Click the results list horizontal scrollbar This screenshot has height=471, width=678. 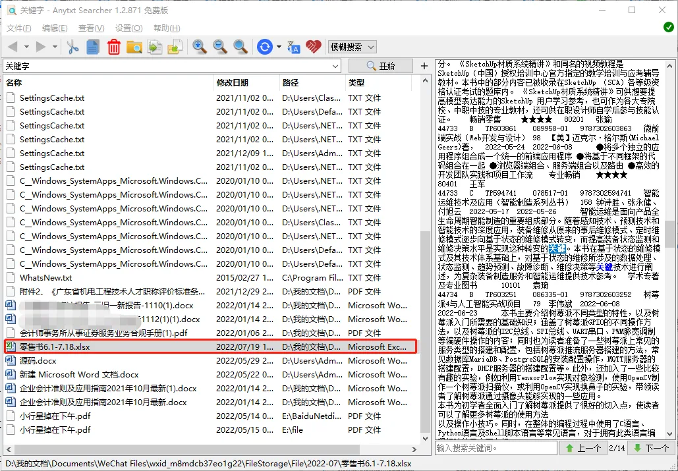coord(187,449)
